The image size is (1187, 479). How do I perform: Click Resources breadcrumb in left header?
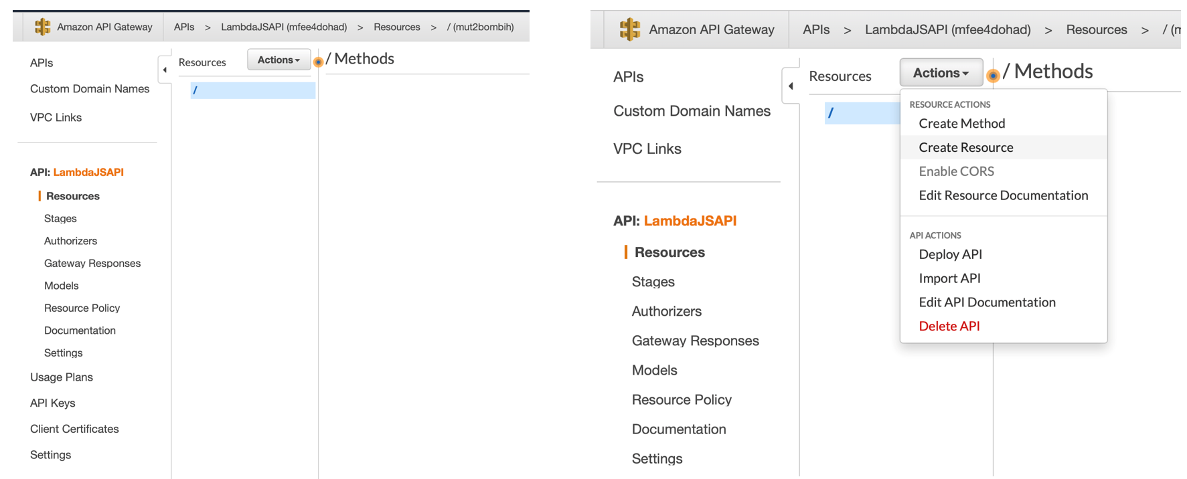(x=397, y=27)
